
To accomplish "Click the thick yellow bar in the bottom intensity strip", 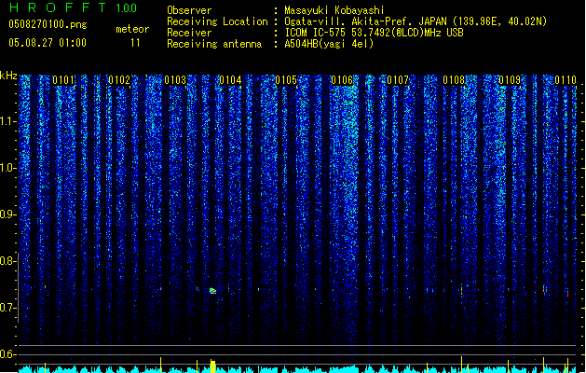I will click(x=212, y=366).
